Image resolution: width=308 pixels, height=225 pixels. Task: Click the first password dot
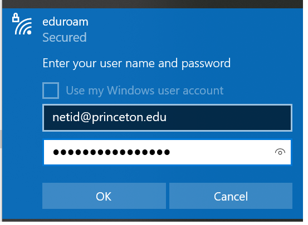(56, 152)
